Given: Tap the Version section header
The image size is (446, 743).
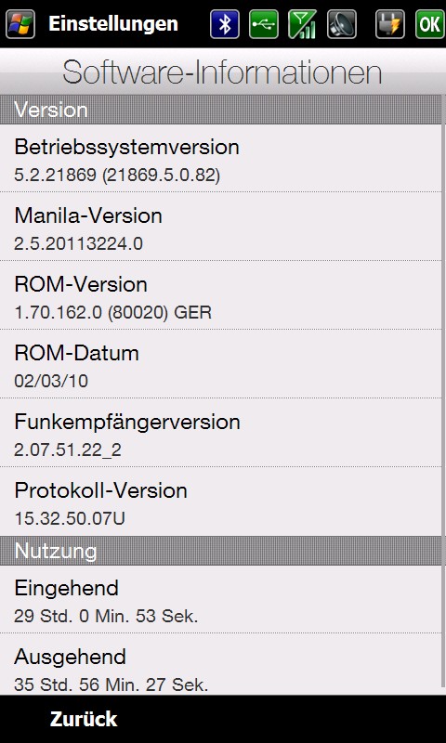Looking at the screenshot, I should (221, 110).
